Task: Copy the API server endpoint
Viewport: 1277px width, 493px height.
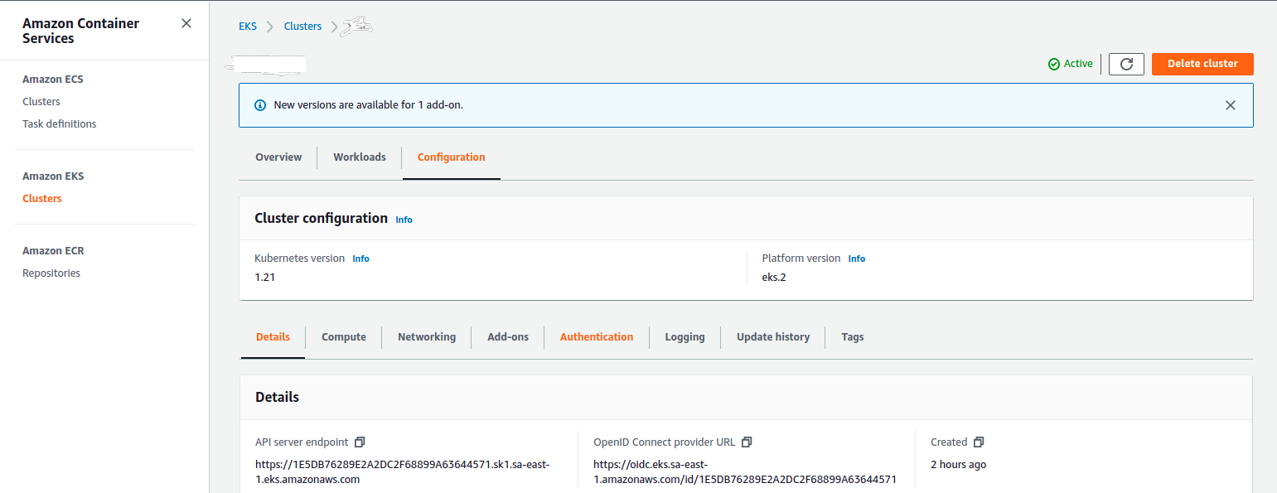Action: point(360,442)
